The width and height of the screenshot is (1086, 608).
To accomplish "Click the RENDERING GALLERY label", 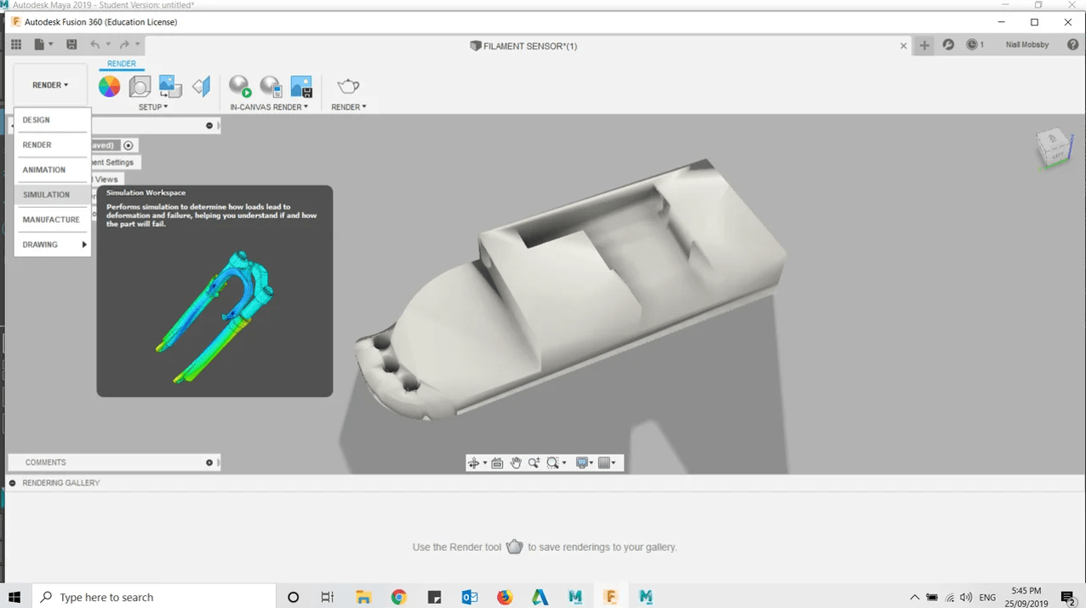I will click(x=61, y=483).
